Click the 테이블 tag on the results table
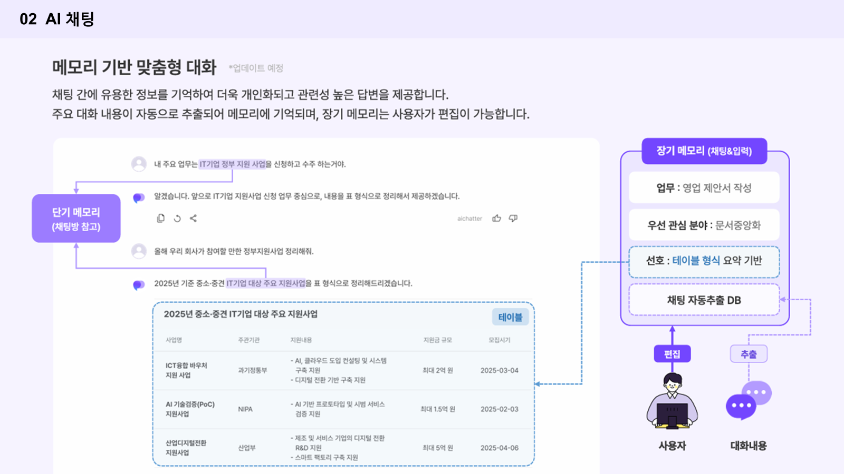Image resolution: width=844 pixels, height=474 pixels. [x=510, y=317]
